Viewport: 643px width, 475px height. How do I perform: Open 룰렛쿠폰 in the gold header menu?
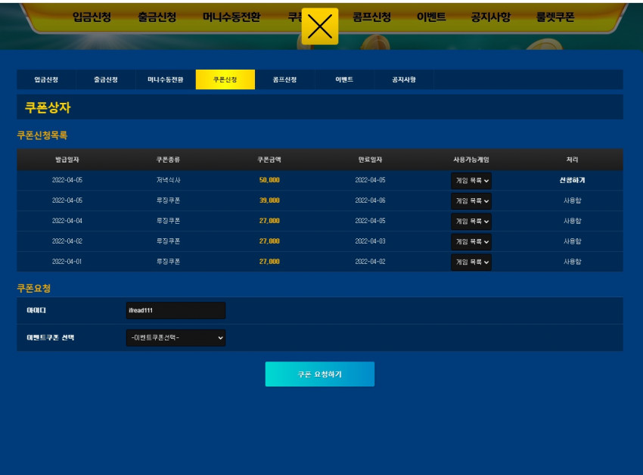(x=555, y=17)
